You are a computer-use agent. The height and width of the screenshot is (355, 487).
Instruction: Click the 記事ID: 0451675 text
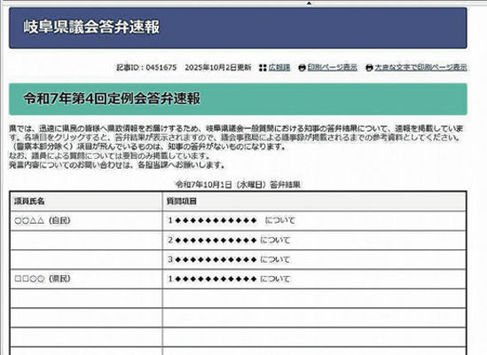(146, 67)
